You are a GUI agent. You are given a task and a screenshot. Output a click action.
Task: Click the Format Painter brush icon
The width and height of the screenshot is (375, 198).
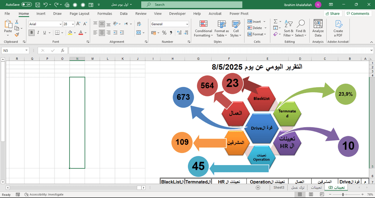[x=17, y=35]
